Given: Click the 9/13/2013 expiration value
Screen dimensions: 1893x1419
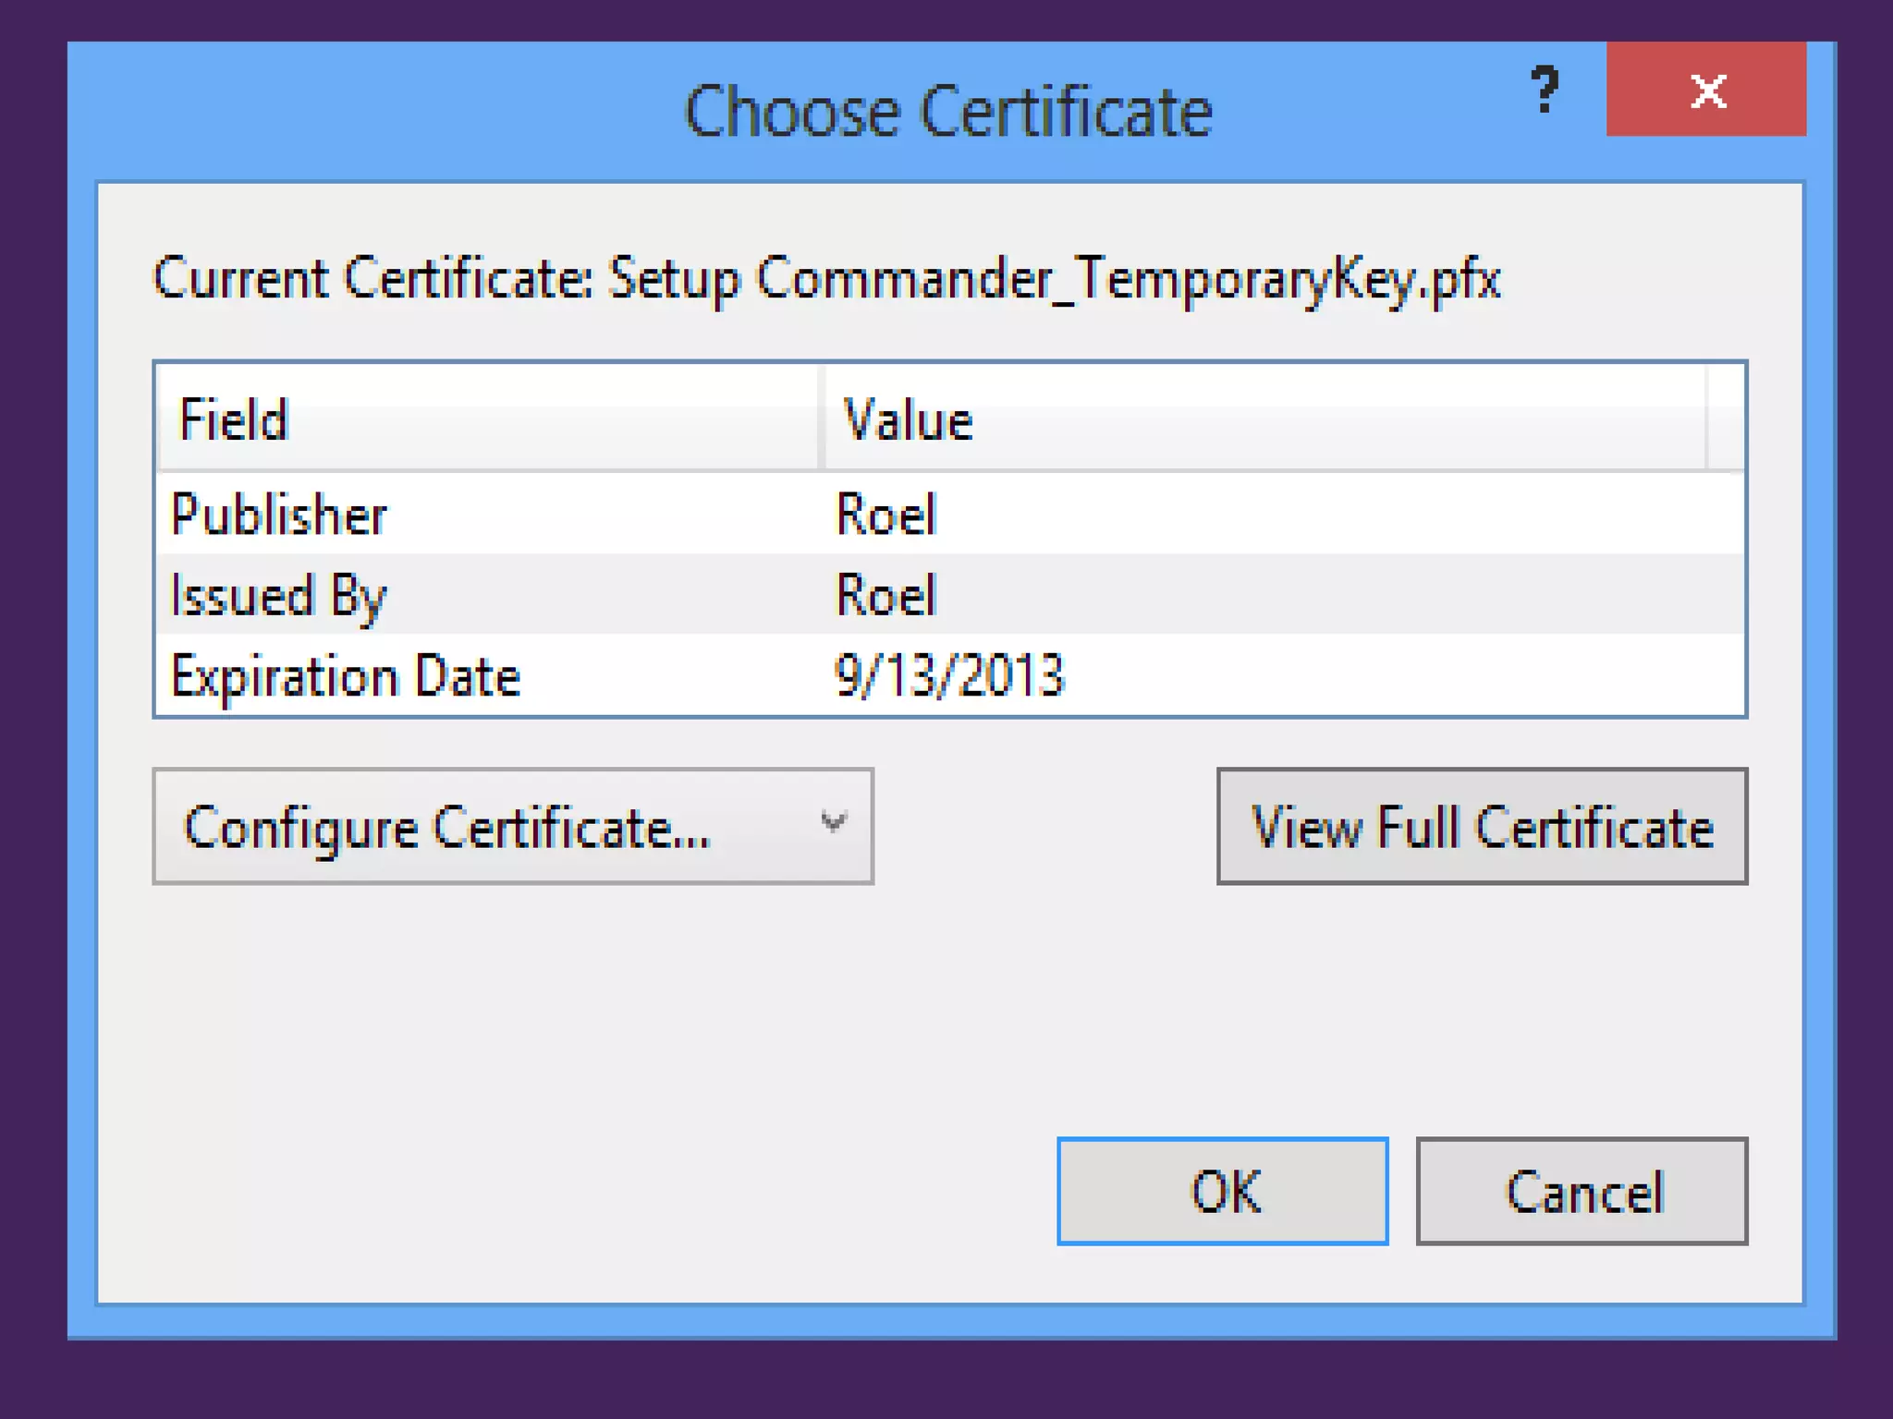Looking at the screenshot, I should tap(949, 675).
